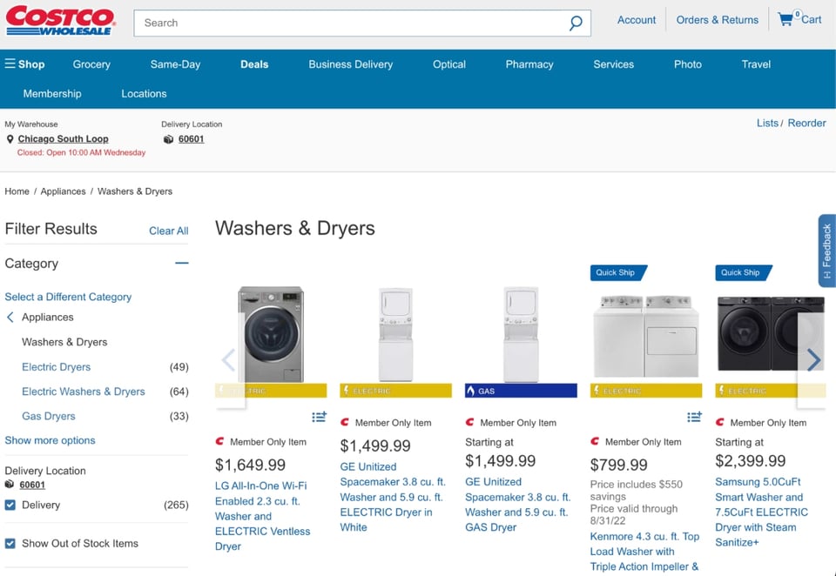836x576 pixels.
Task: Click the Quick Ship badge on Kenmore
Action: point(618,273)
